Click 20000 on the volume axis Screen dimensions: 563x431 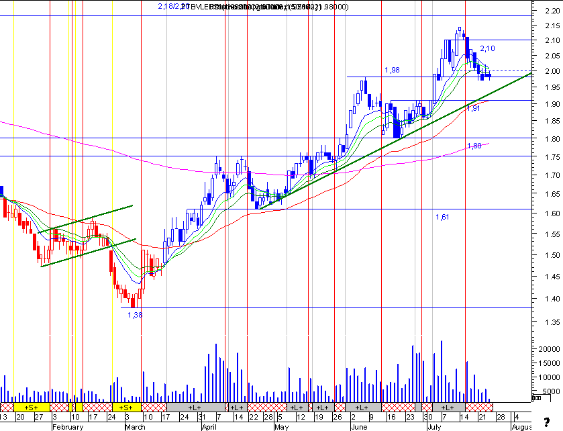click(x=549, y=349)
